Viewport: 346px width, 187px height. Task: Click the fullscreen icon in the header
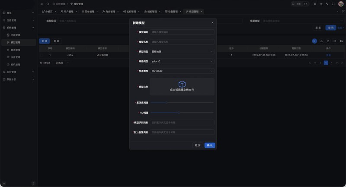pos(333,4)
